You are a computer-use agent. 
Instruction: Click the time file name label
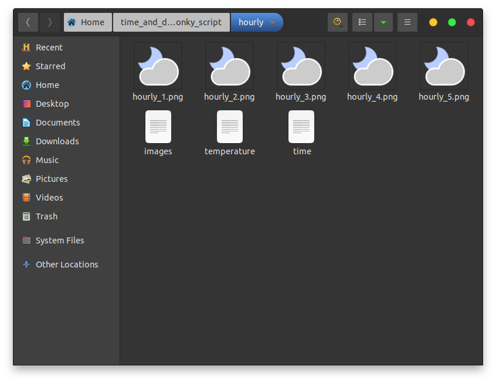pos(302,152)
